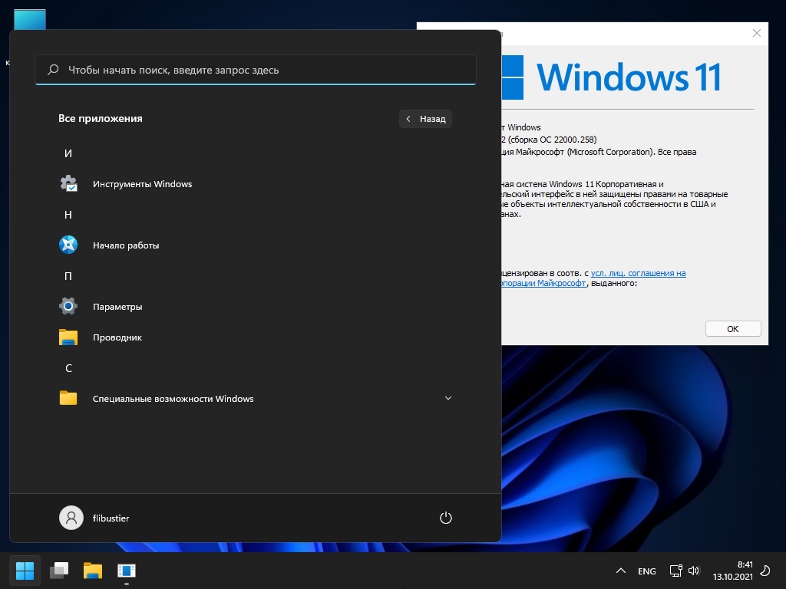Open the license agreement link
Screen dimensions: 786x589
[638, 273]
